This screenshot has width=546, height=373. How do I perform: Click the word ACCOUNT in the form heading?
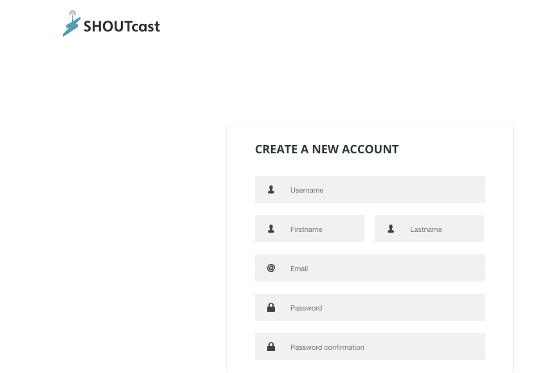370,149
